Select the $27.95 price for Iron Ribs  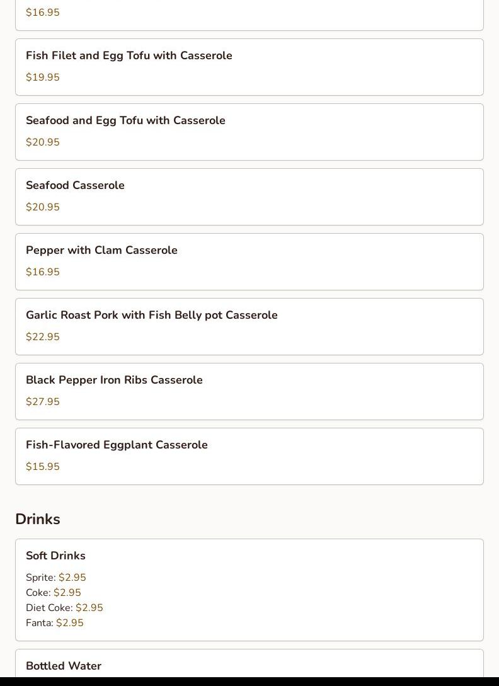click(x=43, y=402)
